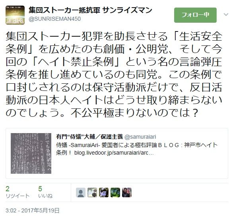This screenshot has height=216, width=231.
Task: Click the リツイート label text
Action: pyautogui.click(x=17, y=196)
